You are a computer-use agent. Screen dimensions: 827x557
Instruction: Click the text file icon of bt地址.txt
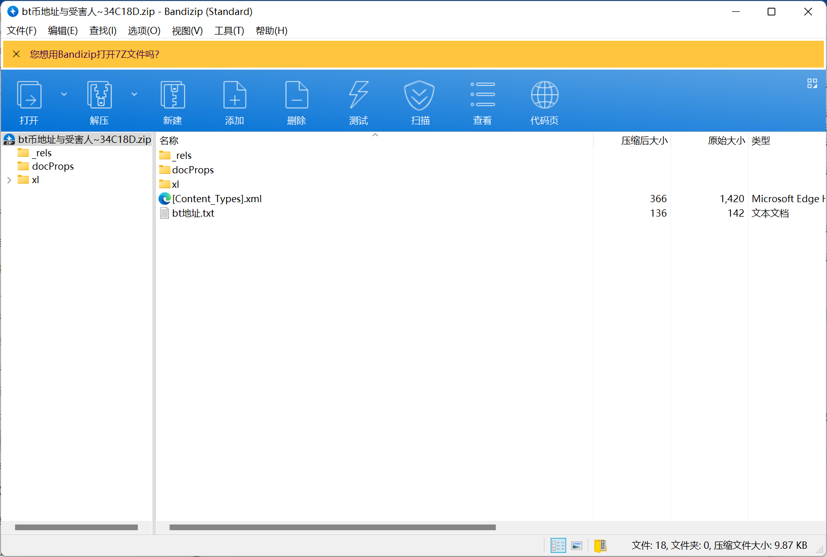165,213
